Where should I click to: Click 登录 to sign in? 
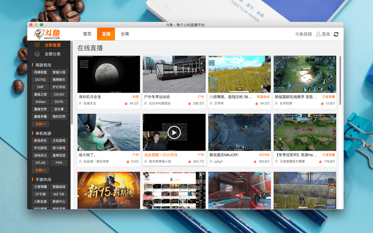click(326, 34)
